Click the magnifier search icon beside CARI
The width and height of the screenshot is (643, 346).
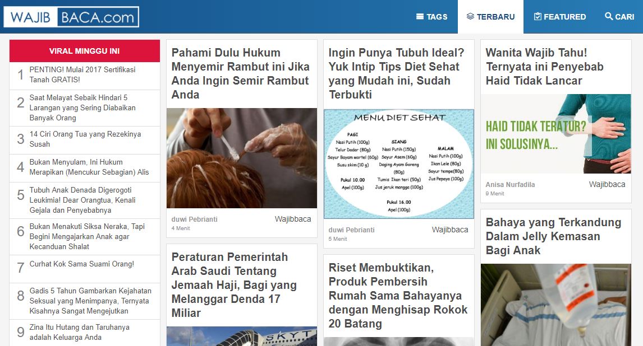(609, 16)
